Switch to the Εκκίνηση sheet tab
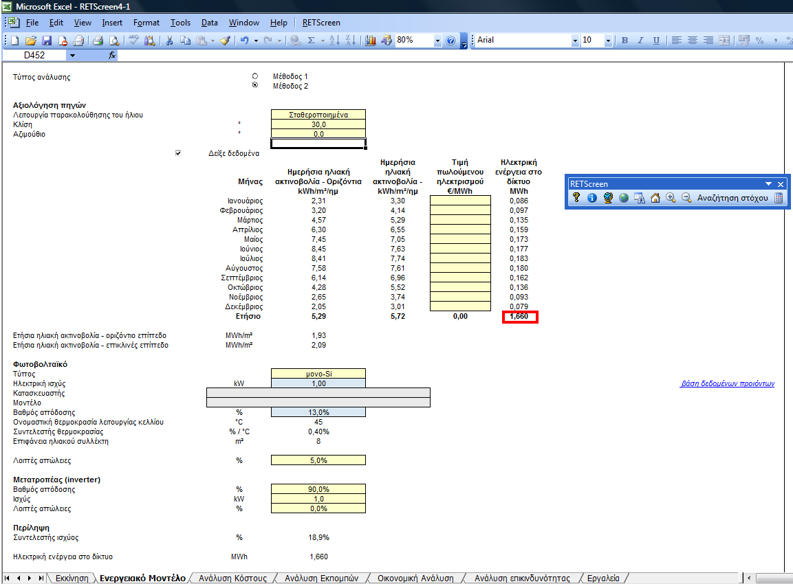Screen dimensions: 793x584 coord(72,578)
